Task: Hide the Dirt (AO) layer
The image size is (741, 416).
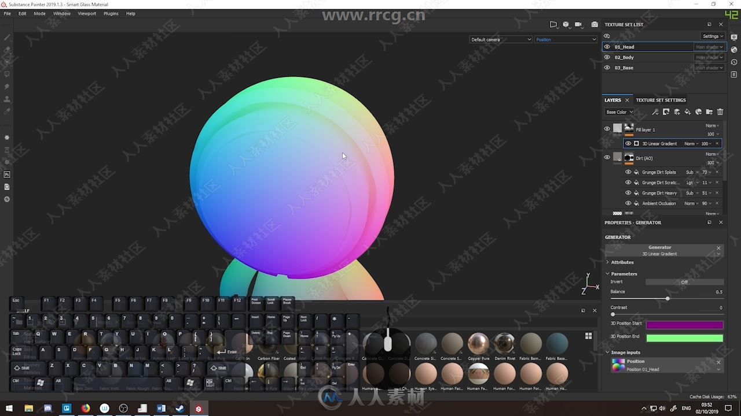Action: pyautogui.click(x=607, y=157)
